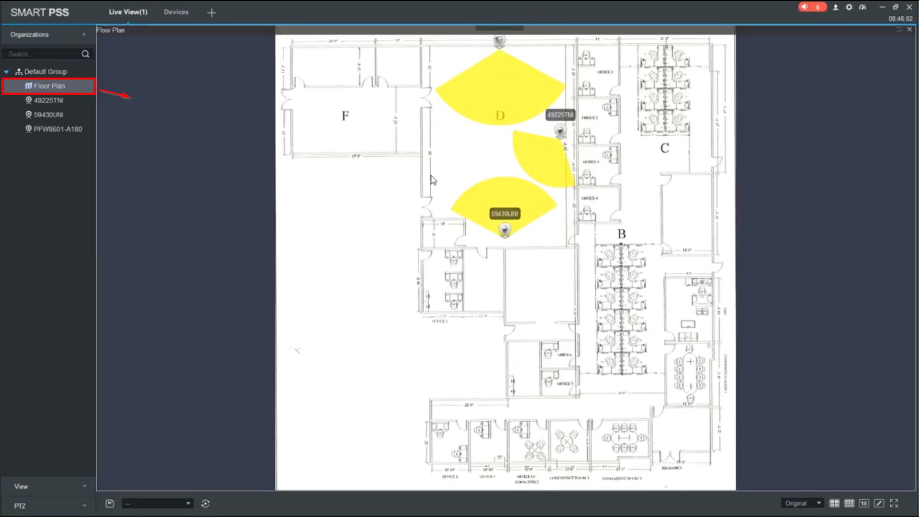Viewport: 919px width, 517px height.
Task: Switch to 9-split window layout
Action: pos(849,503)
